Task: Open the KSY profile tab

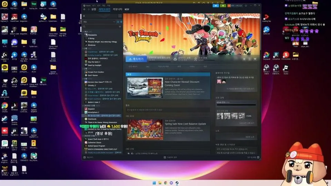Action: (127, 9)
